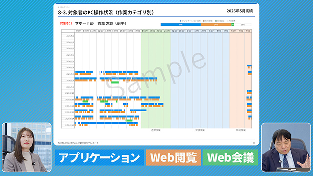This screenshot has width=313, height=176.
Task: Click the 17:00 column header
Action: 137,31
